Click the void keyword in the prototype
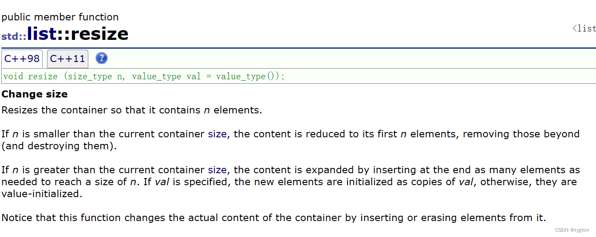This screenshot has width=596, height=237. [x=13, y=76]
